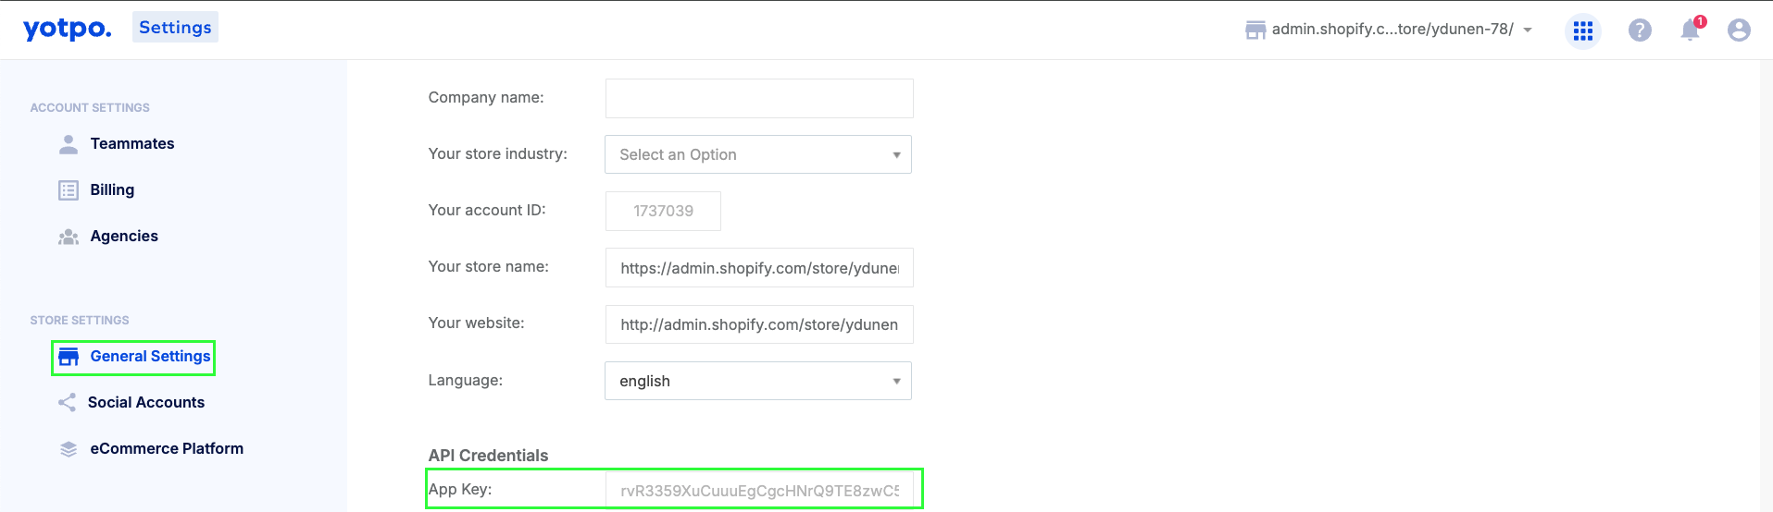Screen dimensions: 1773x512
Task: Click the Social Accounts share icon
Action: [x=67, y=403]
